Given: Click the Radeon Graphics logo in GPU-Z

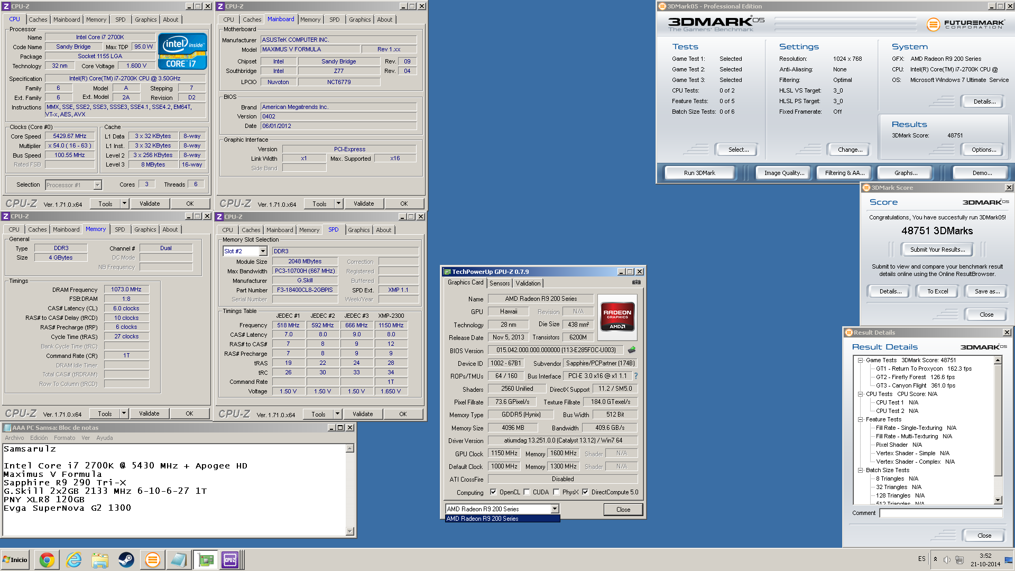Looking at the screenshot, I should click(x=617, y=317).
